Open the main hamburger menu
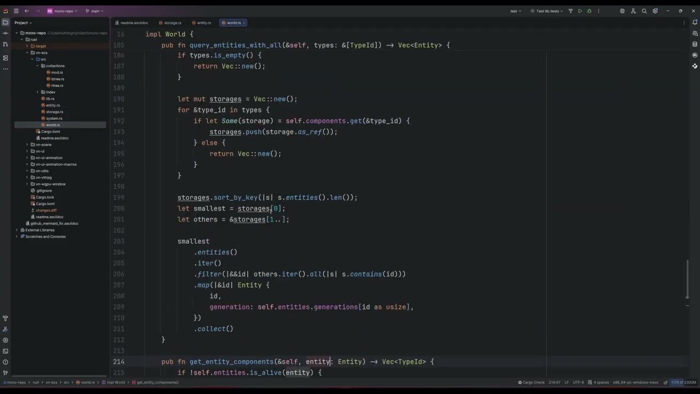This screenshot has width=700, height=394. (16, 11)
